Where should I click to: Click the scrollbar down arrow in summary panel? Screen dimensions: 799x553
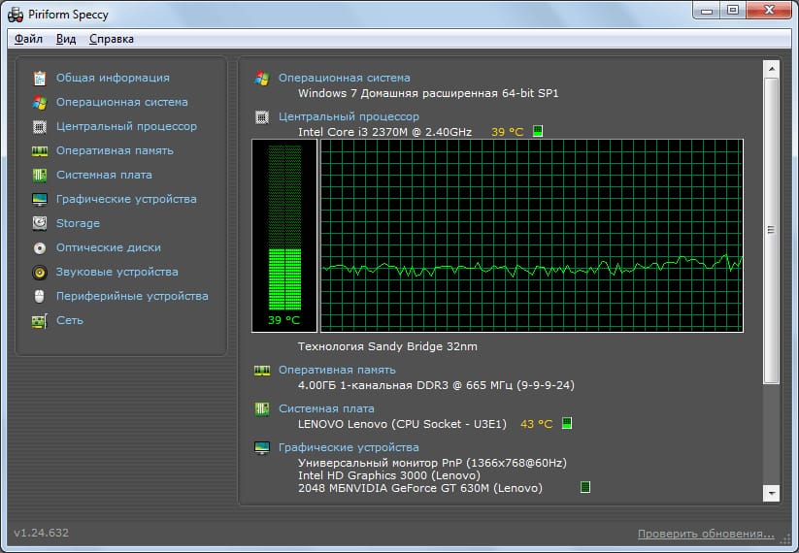pos(771,494)
